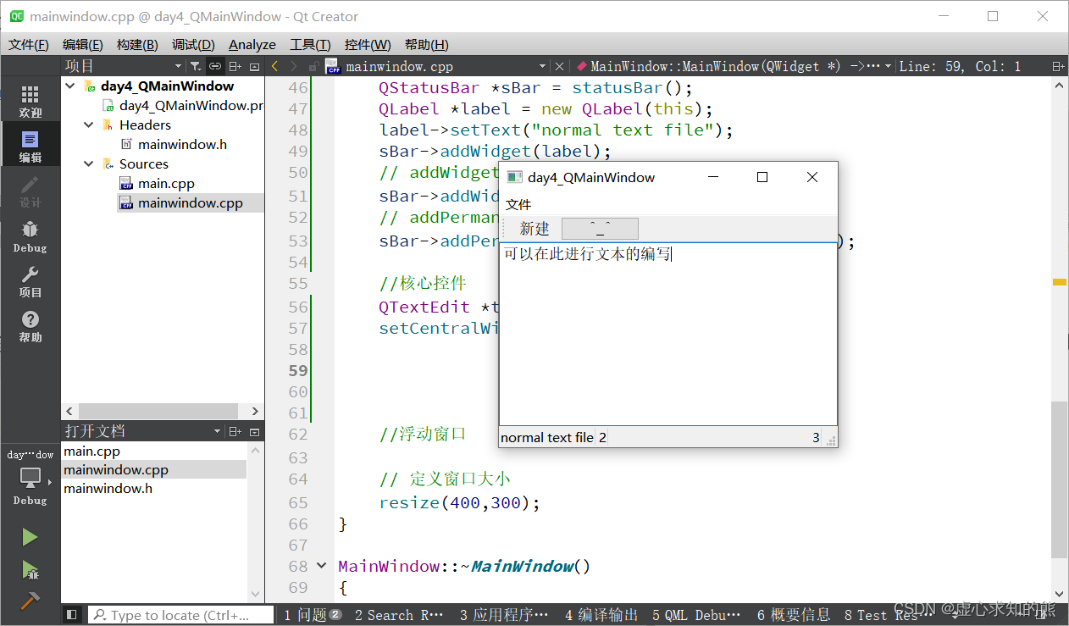Toggle the Synchronize with Editor link icon
This screenshot has height=626, width=1069.
pyautogui.click(x=214, y=65)
